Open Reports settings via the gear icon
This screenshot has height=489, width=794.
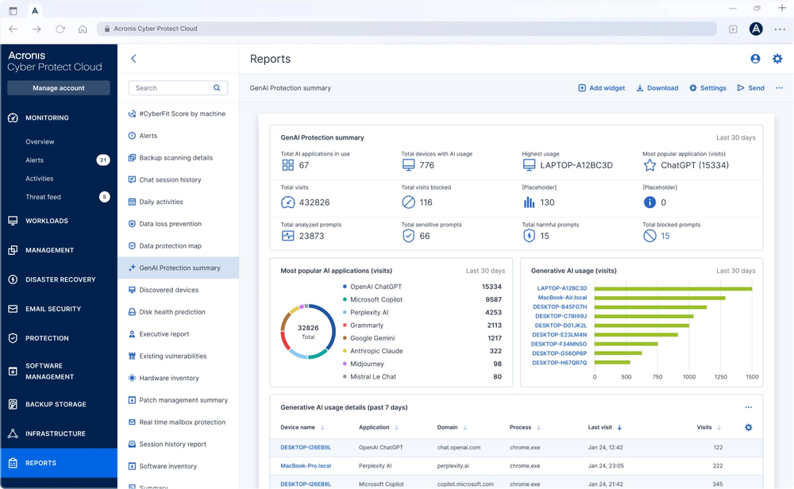(777, 58)
